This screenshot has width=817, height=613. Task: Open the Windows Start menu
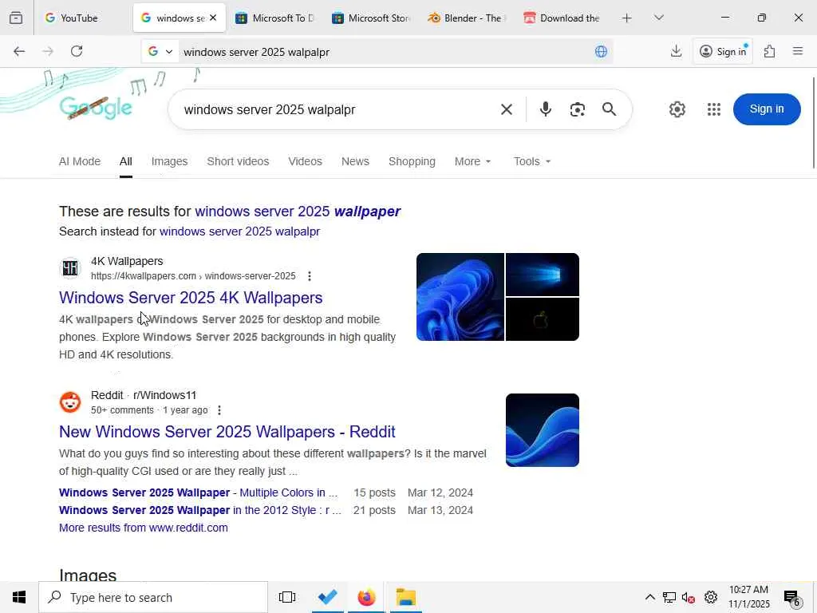[19, 597]
